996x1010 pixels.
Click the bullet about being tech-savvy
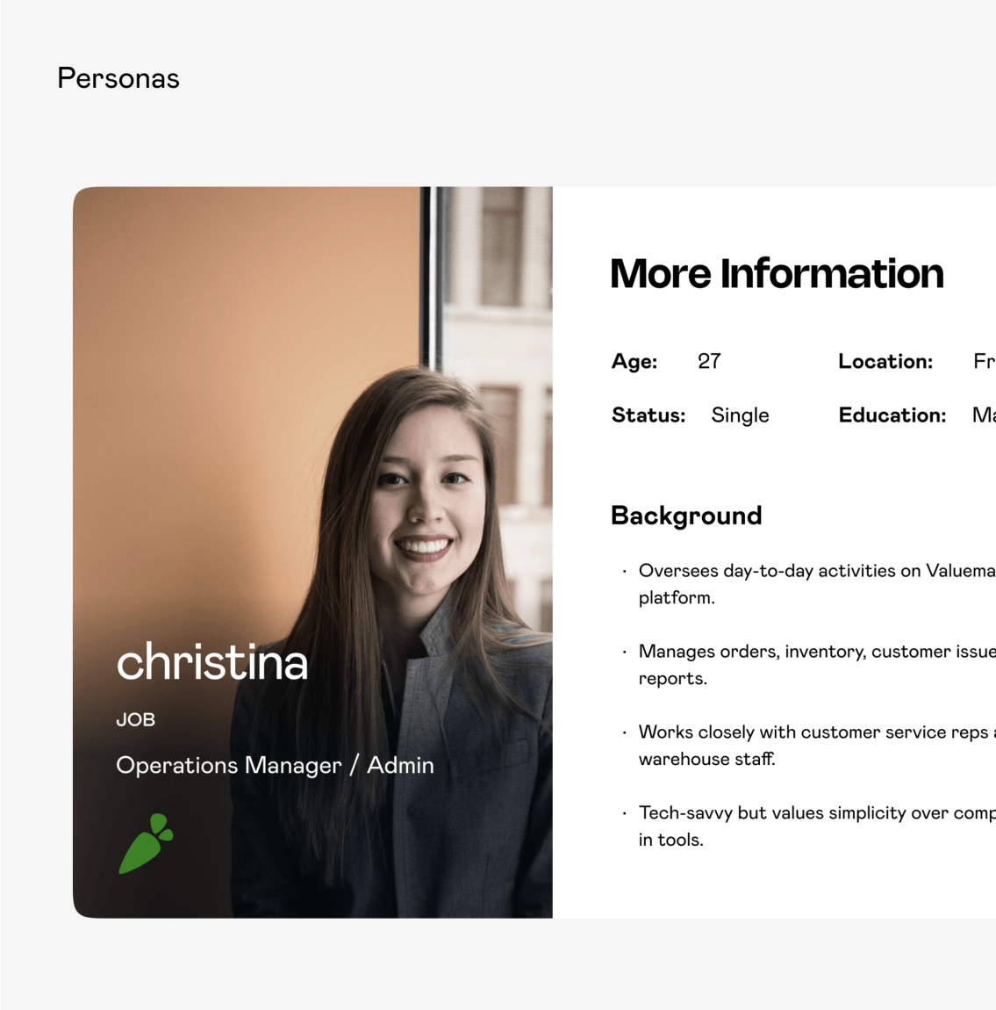coord(790,826)
